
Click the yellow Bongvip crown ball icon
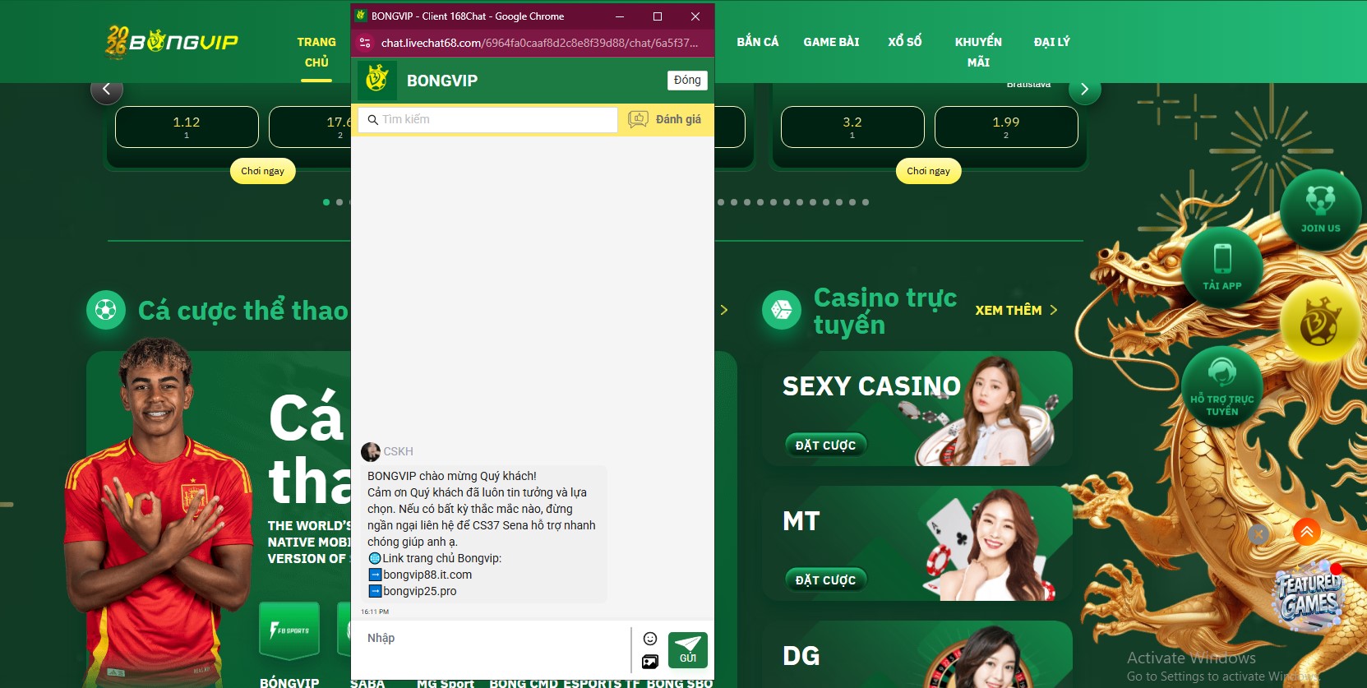coord(1320,323)
